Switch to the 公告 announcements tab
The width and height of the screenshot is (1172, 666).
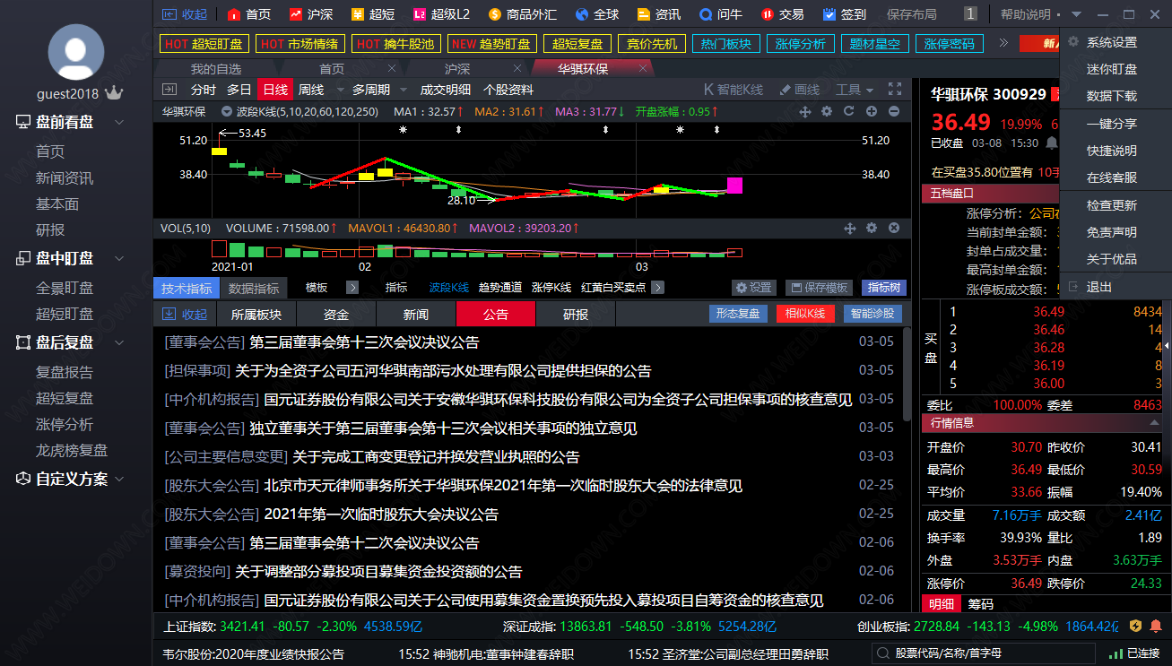[x=496, y=315]
